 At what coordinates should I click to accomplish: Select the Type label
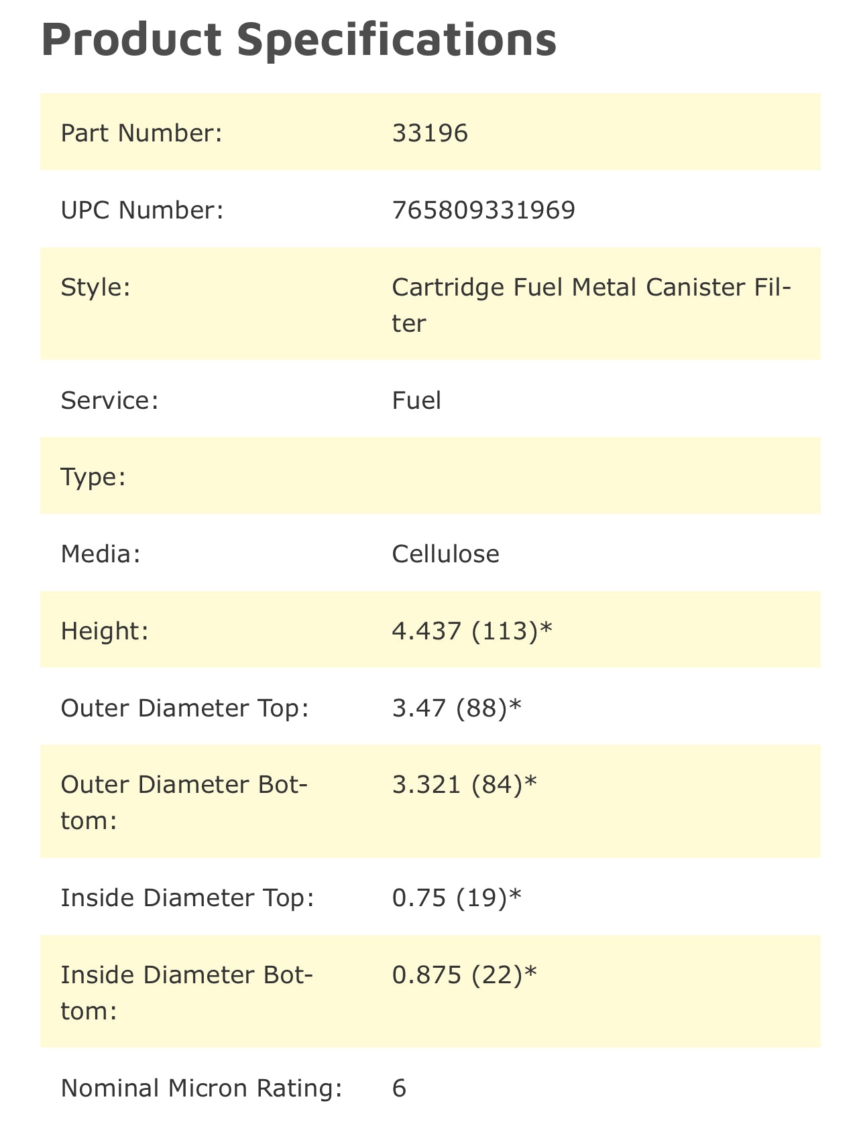[x=93, y=477]
